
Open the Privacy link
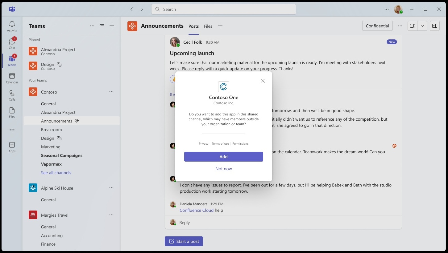pyautogui.click(x=204, y=144)
